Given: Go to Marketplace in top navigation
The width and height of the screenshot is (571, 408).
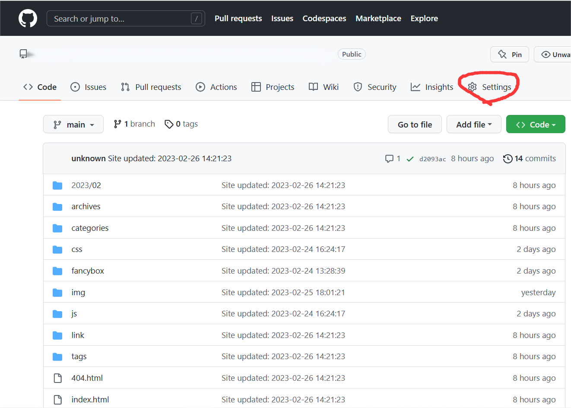Looking at the screenshot, I should pyautogui.click(x=378, y=19).
